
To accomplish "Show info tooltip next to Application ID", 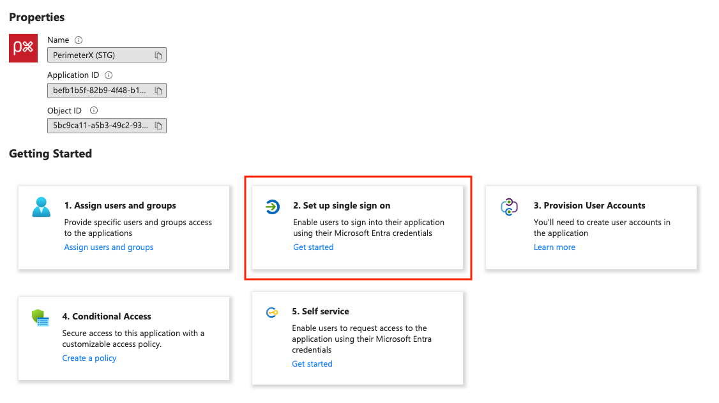I will click(109, 75).
